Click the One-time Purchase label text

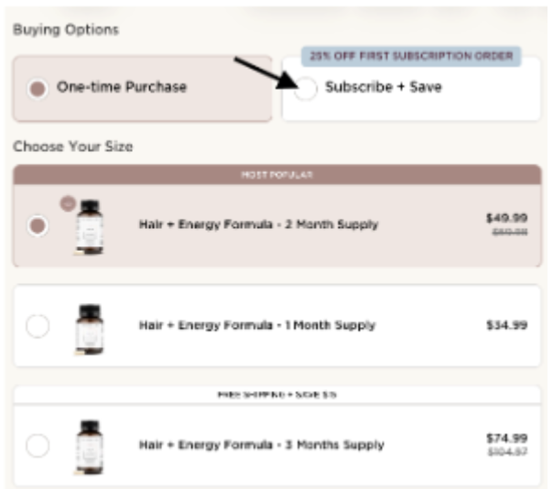122,88
